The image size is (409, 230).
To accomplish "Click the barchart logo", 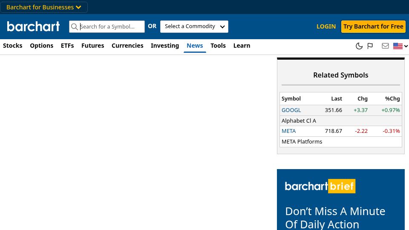I will tap(33, 26).
